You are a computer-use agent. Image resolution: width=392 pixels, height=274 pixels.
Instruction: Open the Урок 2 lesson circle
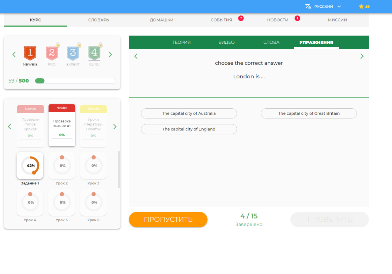coord(62,166)
